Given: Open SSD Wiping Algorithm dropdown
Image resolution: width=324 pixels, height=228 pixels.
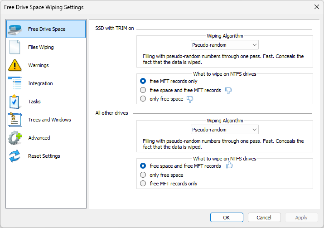Looking at the screenshot, I should [x=224, y=45].
